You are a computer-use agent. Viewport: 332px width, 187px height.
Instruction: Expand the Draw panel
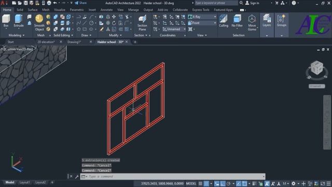tap(86, 35)
